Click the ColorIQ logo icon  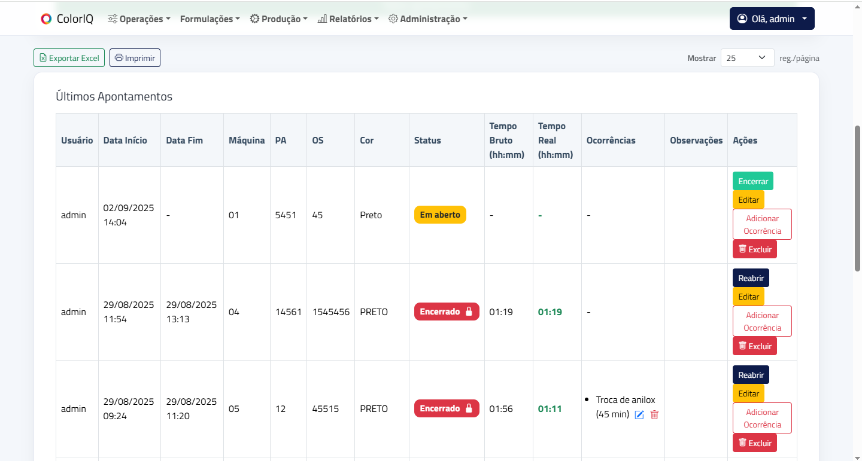coord(46,19)
